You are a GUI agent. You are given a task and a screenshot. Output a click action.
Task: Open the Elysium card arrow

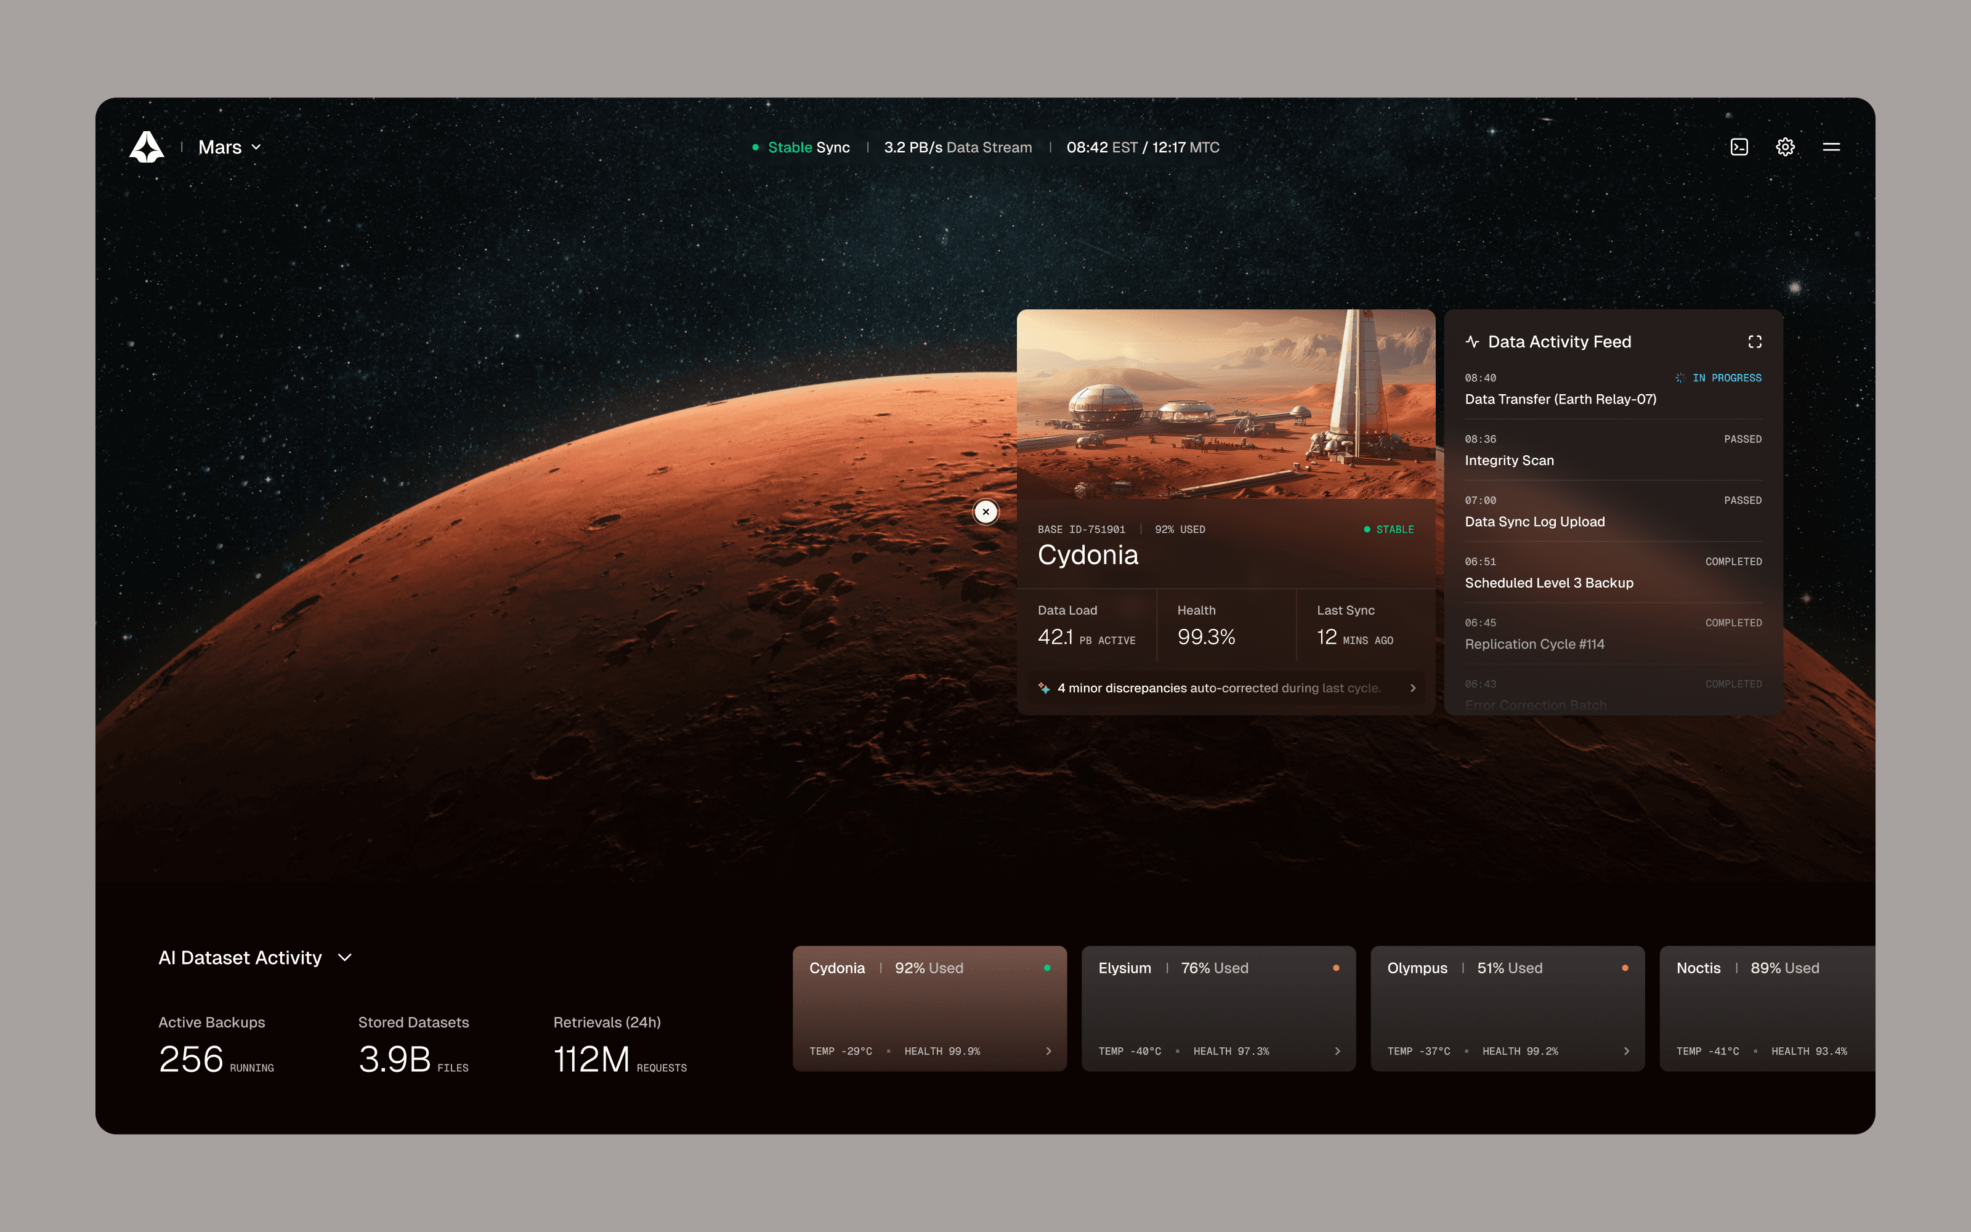1337,1051
